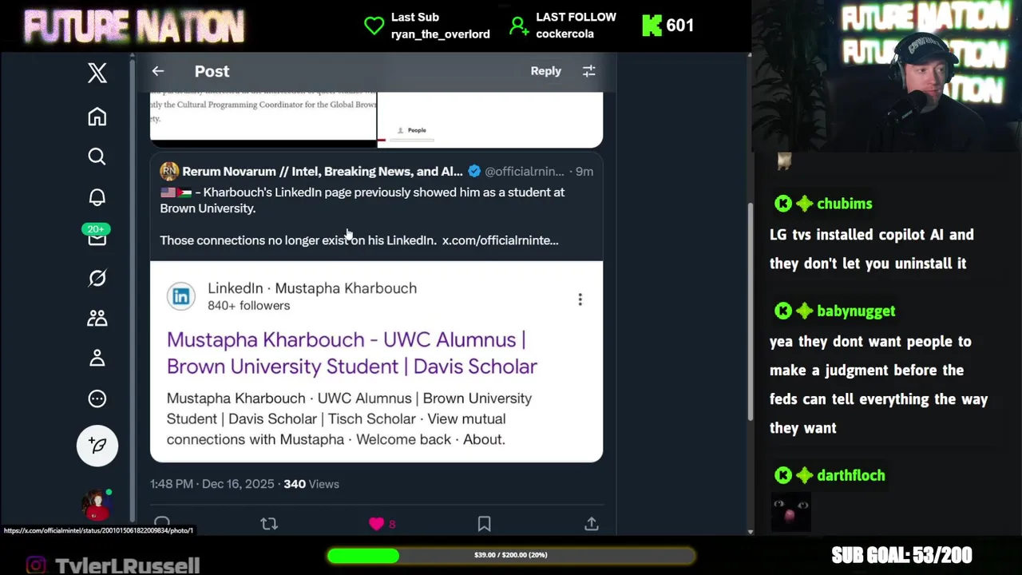Compose a new post
The width and height of the screenshot is (1022, 575).
[97, 446]
